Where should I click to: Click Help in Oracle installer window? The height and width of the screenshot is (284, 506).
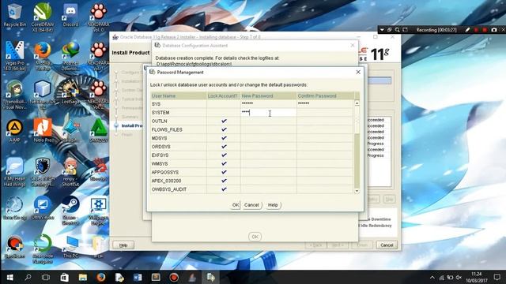click(123, 245)
